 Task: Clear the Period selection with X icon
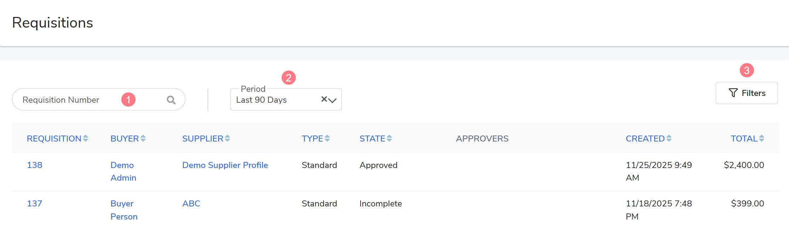click(324, 99)
